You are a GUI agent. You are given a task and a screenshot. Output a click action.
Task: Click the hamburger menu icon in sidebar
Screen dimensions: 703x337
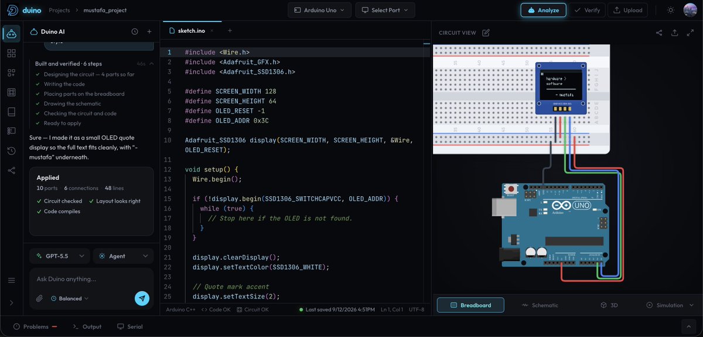point(11,280)
